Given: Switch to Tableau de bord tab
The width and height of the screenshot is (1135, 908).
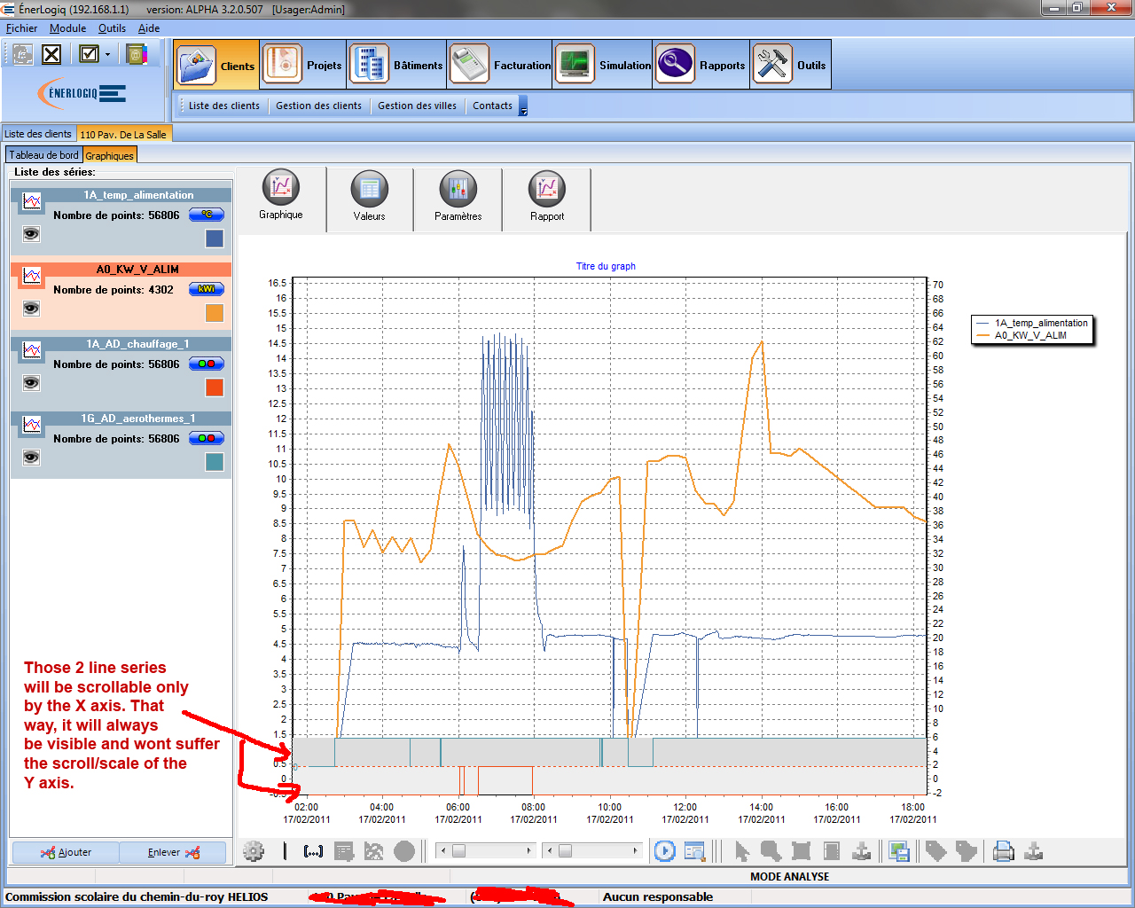Looking at the screenshot, I should point(44,155).
